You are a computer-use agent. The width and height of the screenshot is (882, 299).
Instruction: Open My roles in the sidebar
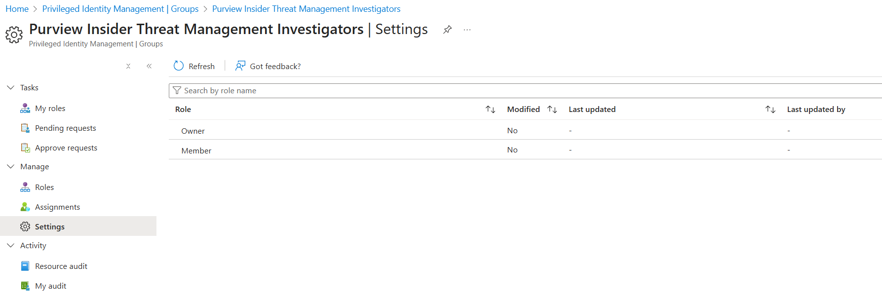click(x=50, y=109)
